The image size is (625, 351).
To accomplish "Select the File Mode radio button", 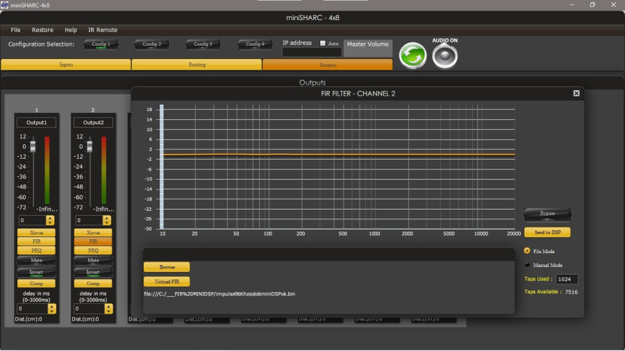I will (x=527, y=250).
